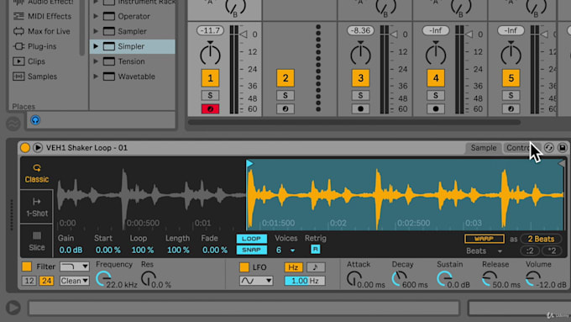
Task: Expand the Sampler folder
Action: click(96, 31)
